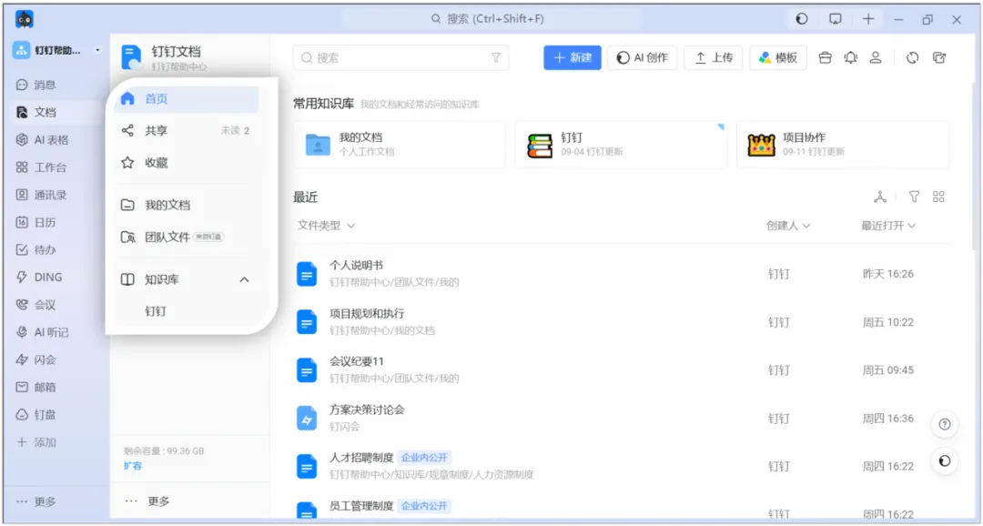Click the 扩容 link
Screen dimensions: 983x526
coord(133,466)
